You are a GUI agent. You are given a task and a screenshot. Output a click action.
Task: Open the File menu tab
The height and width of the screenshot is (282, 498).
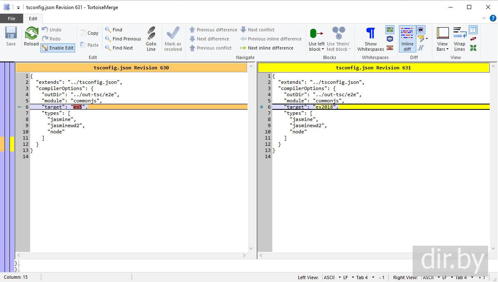coord(12,19)
